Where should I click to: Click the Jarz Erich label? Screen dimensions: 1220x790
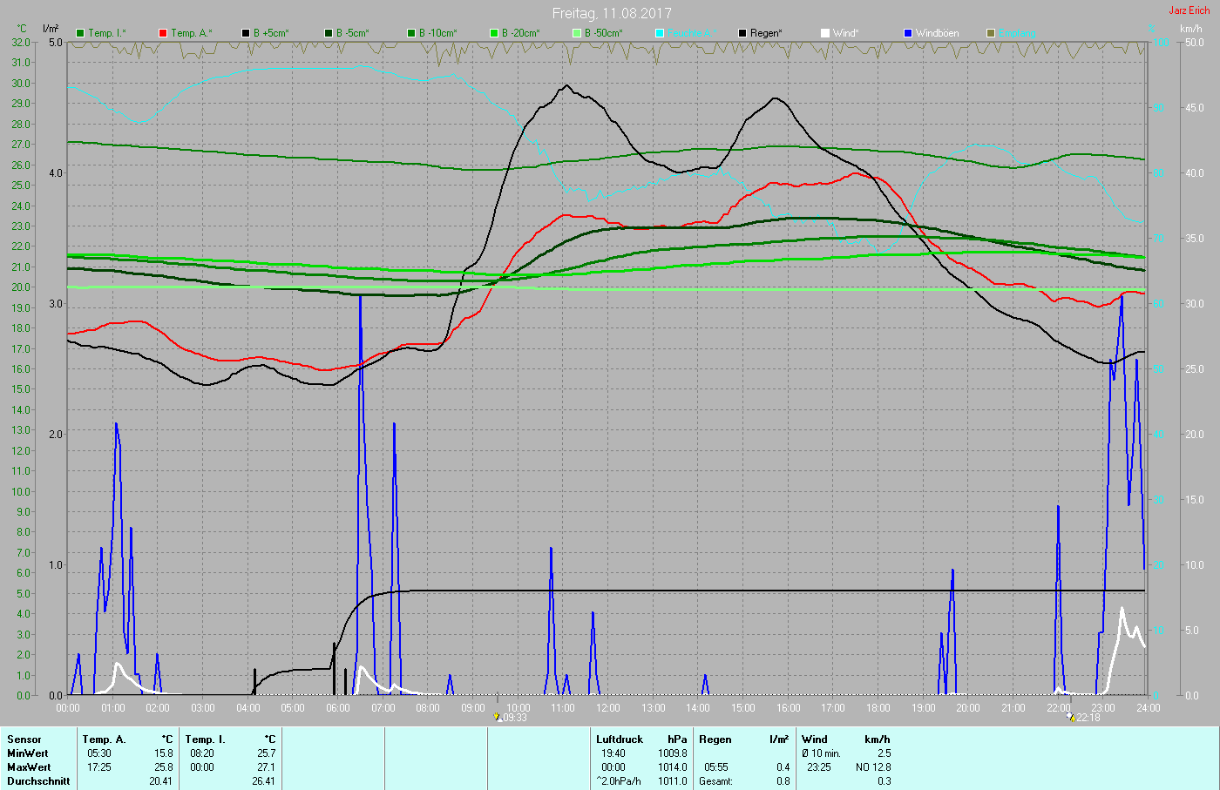point(1189,10)
